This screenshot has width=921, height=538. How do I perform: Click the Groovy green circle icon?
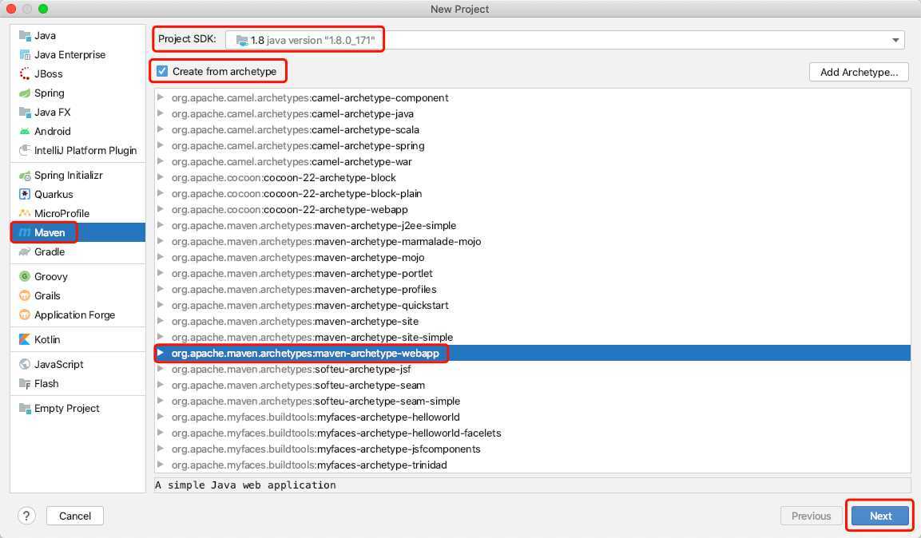[x=25, y=276]
